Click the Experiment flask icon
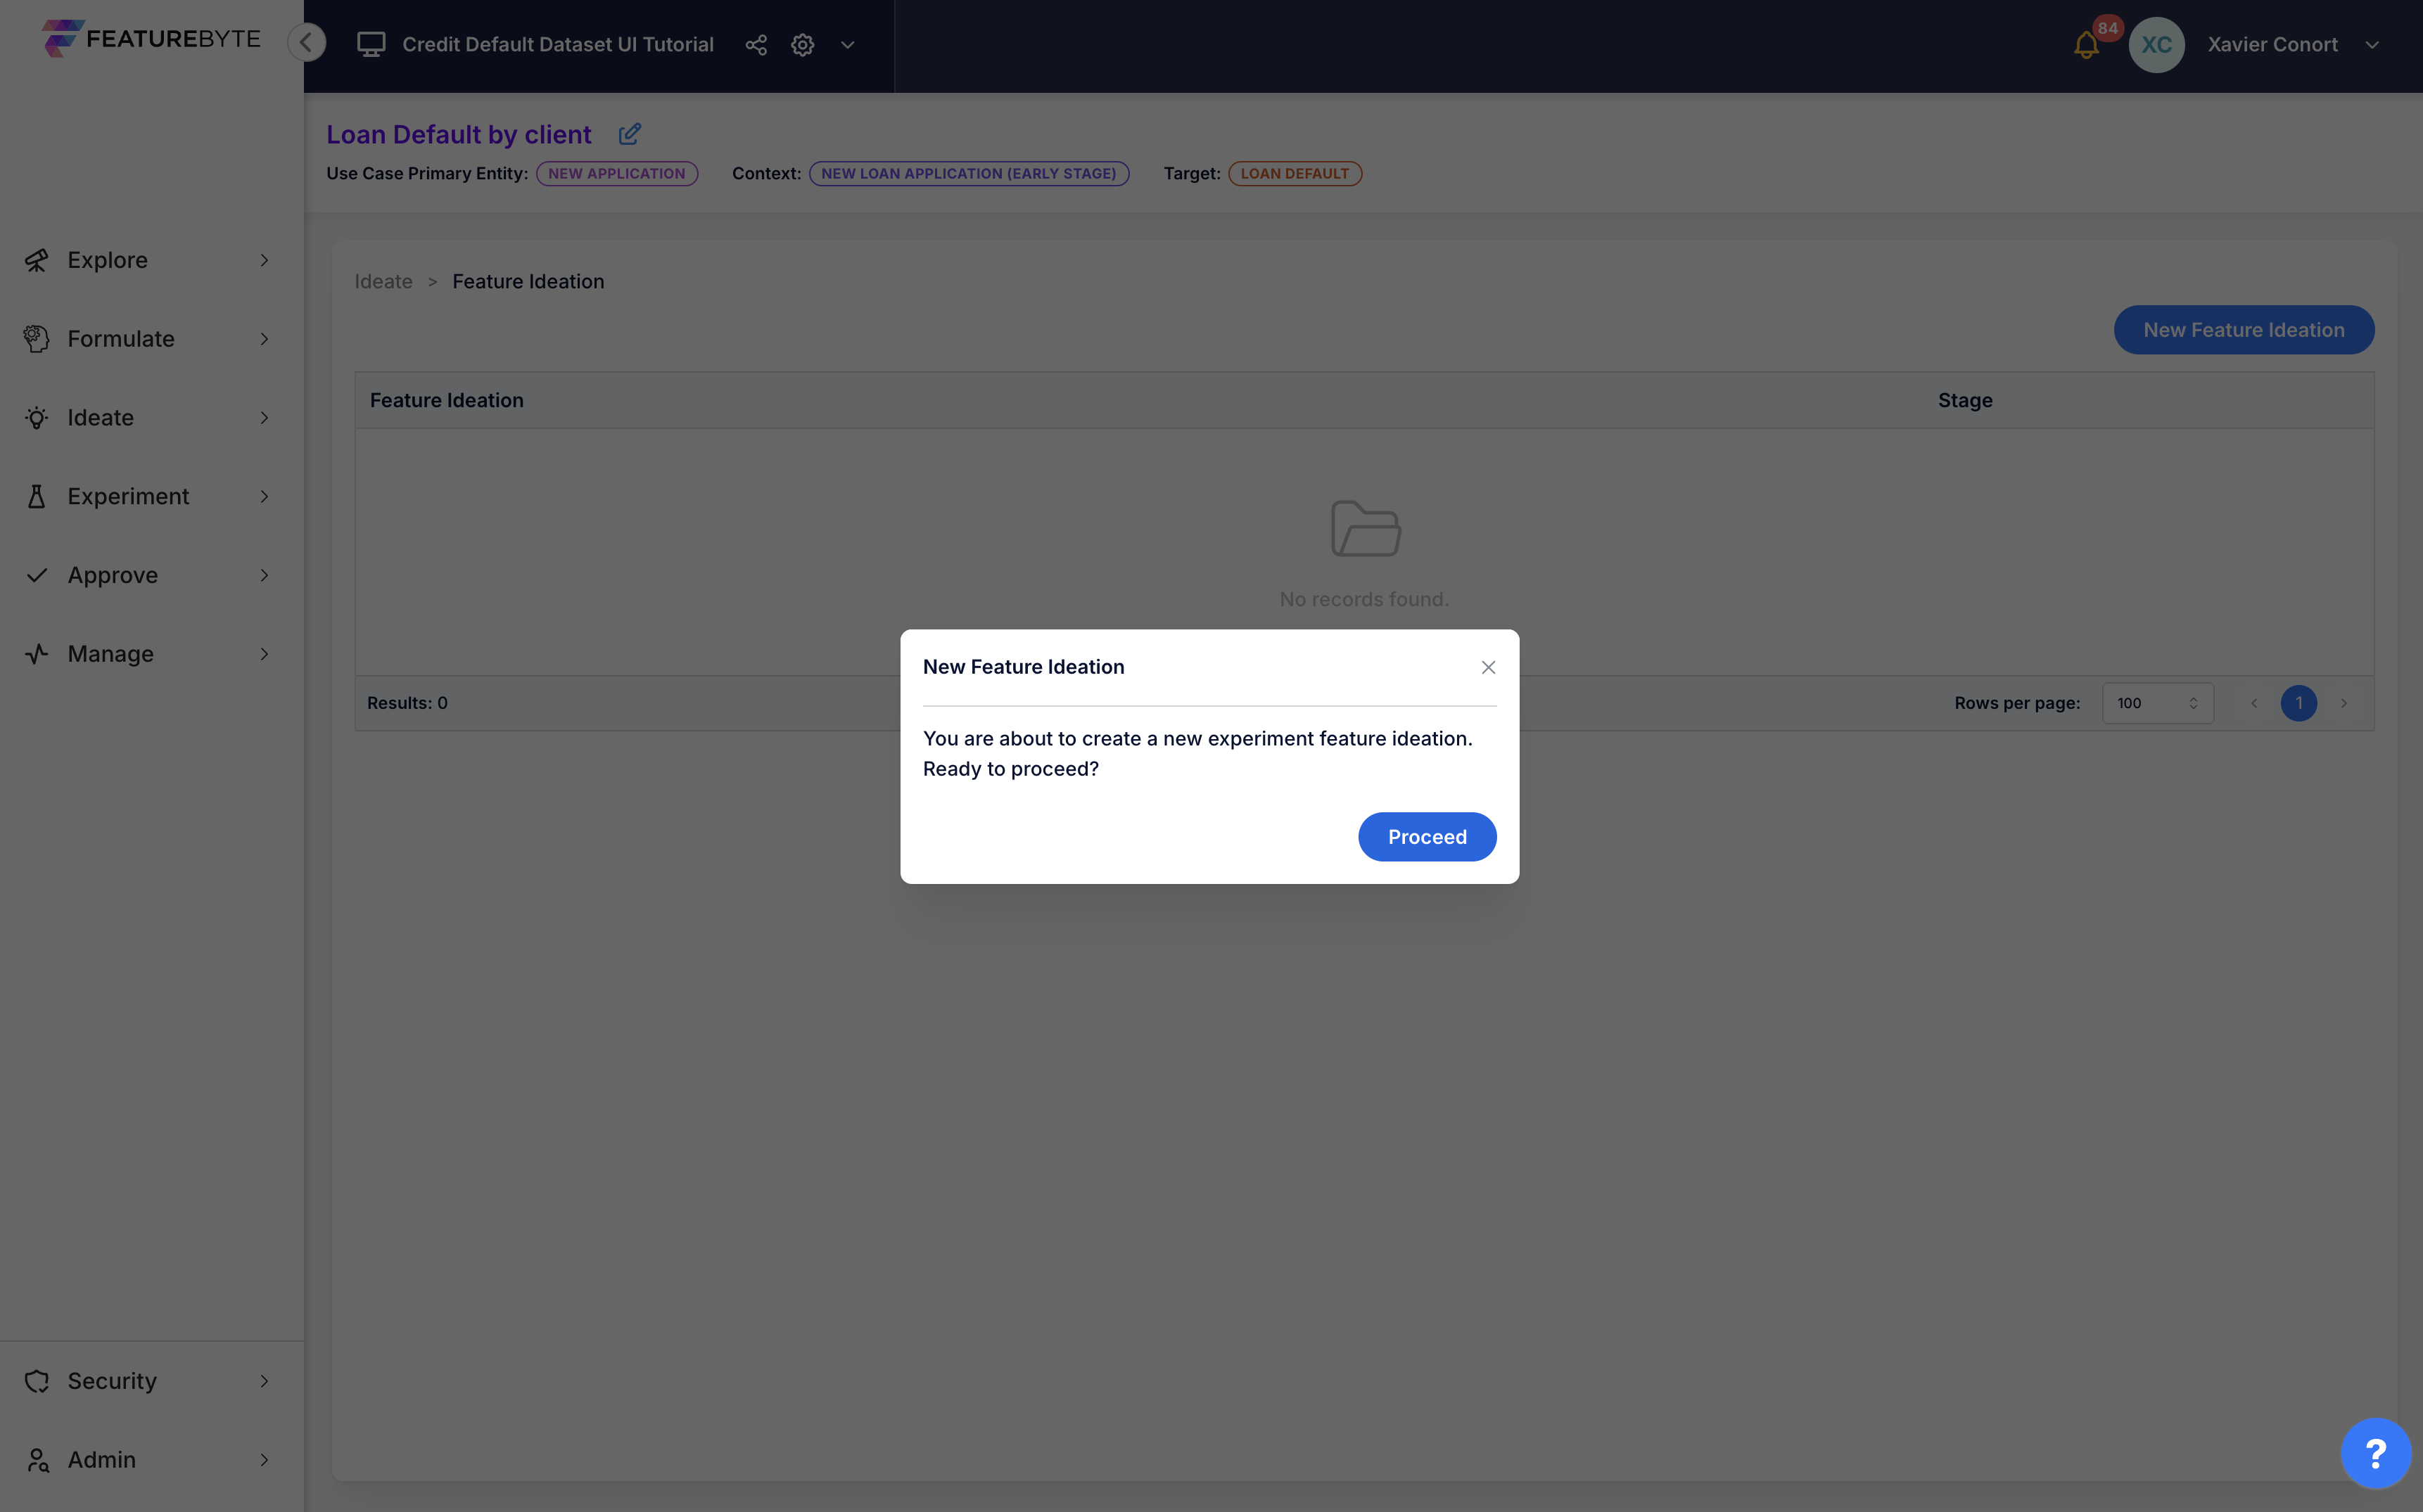 click(37, 497)
